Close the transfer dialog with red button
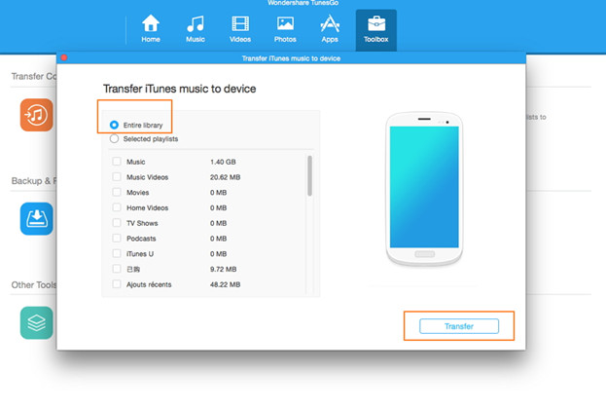606x408 pixels. tap(65, 58)
